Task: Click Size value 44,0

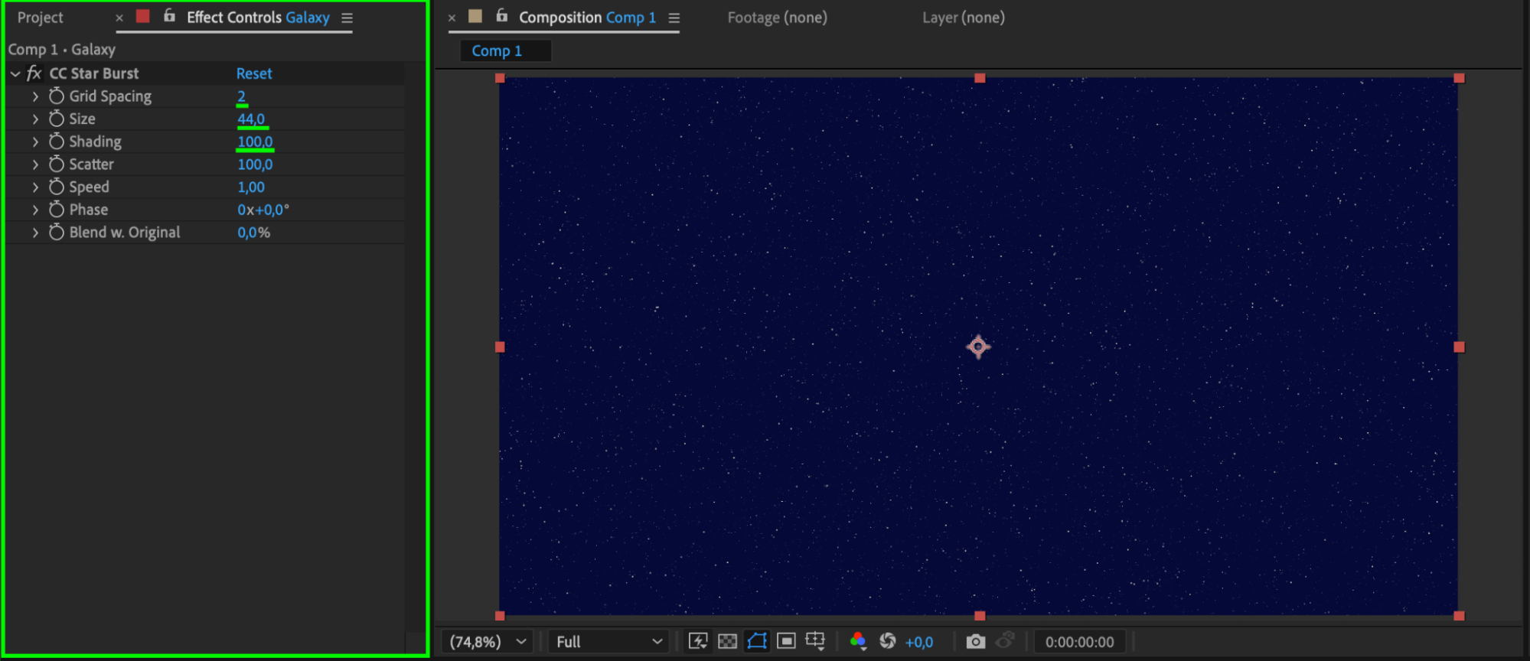Action: [251, 119]
